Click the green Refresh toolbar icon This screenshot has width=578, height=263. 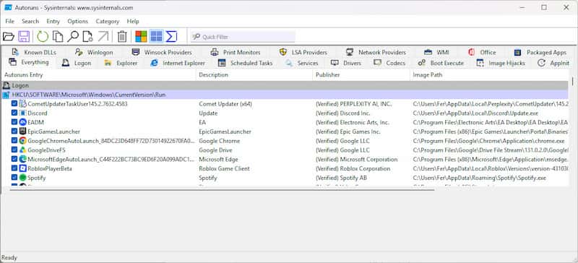pyautogui.click(x=43, y=37)
